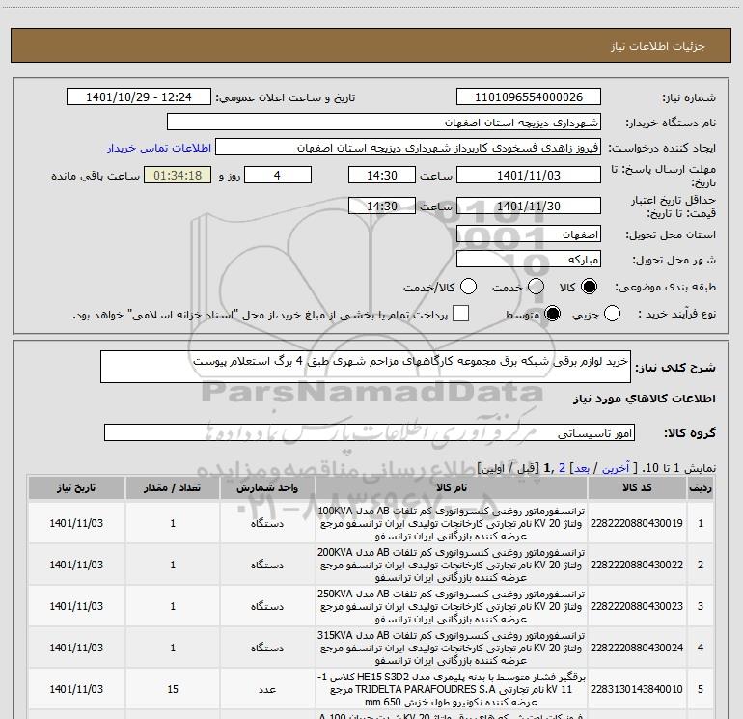Tick the اسناد خزانه اسلامی payment checkbox

[460, 314]
